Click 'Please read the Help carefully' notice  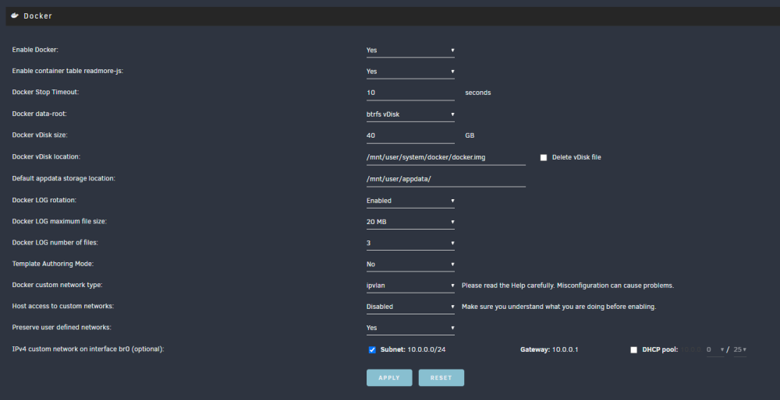[x=568, y=286]
